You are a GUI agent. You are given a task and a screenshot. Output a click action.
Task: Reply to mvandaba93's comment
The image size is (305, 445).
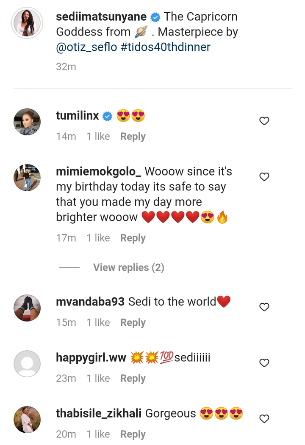pyautogui.click(x=133, y=323)
